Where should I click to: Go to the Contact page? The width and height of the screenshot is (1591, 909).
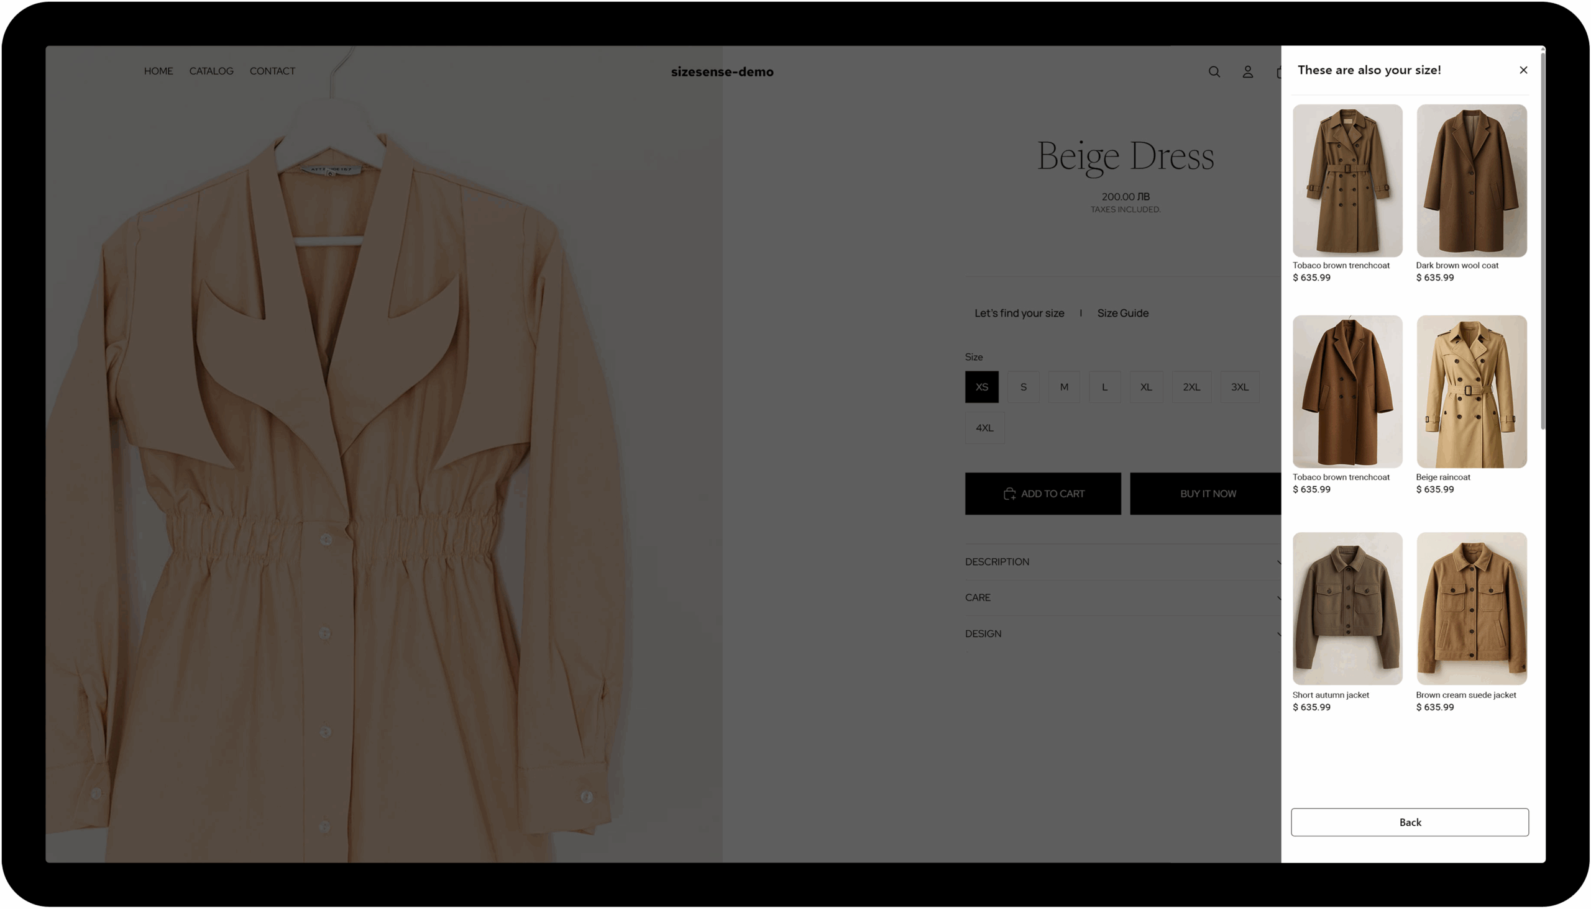[272, 71]
